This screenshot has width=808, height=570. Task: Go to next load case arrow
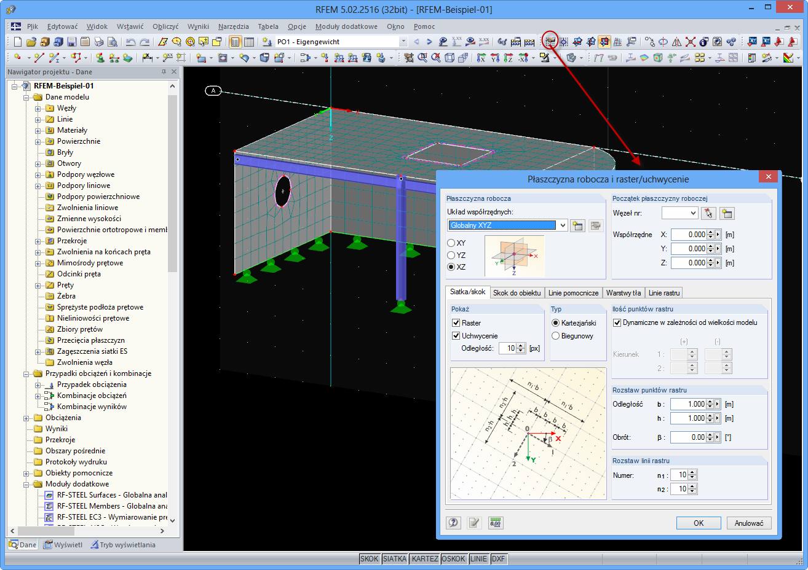click(x=429, y=42)
